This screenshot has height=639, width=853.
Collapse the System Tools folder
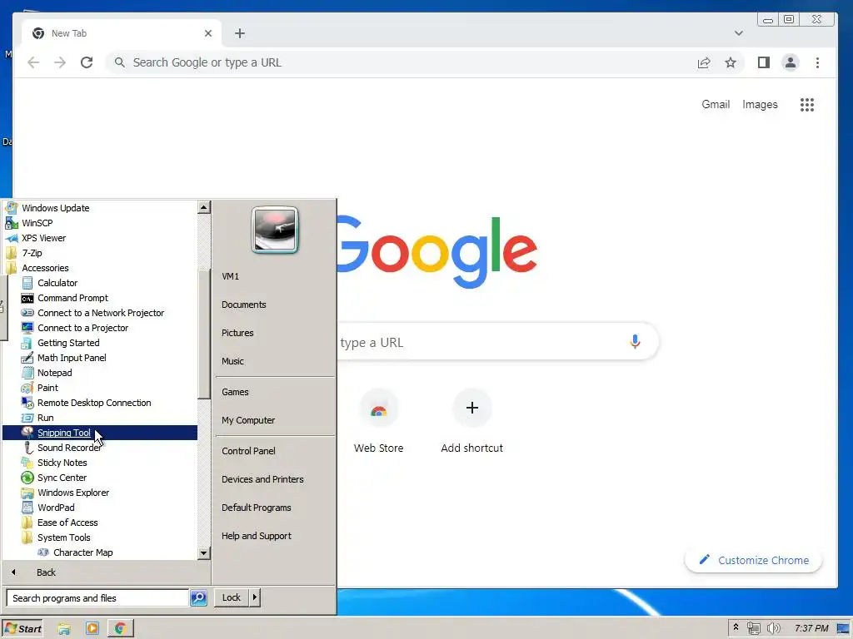(63, 537)
